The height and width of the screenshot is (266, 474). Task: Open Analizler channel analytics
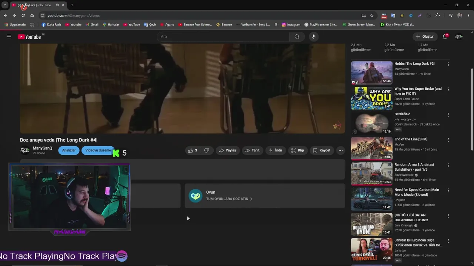click(x=69, y=150)
